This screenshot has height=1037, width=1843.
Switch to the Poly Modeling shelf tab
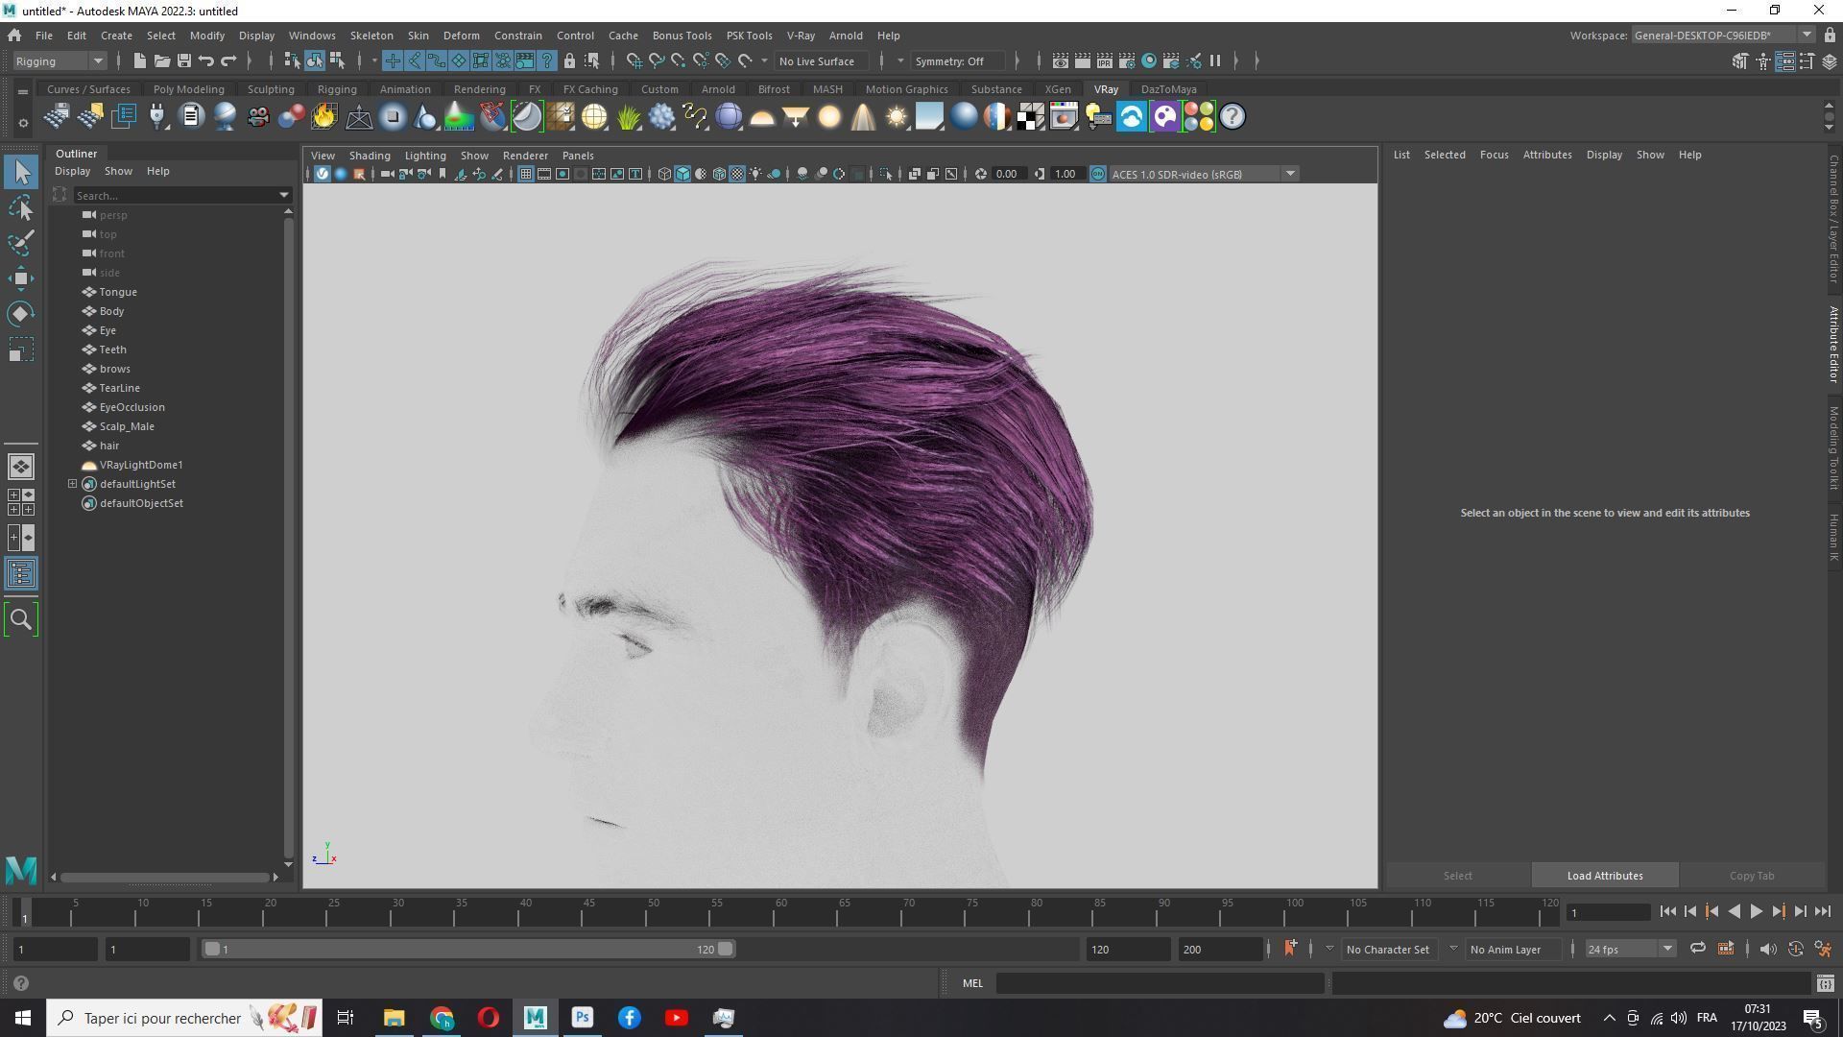[x=188, y=89]
